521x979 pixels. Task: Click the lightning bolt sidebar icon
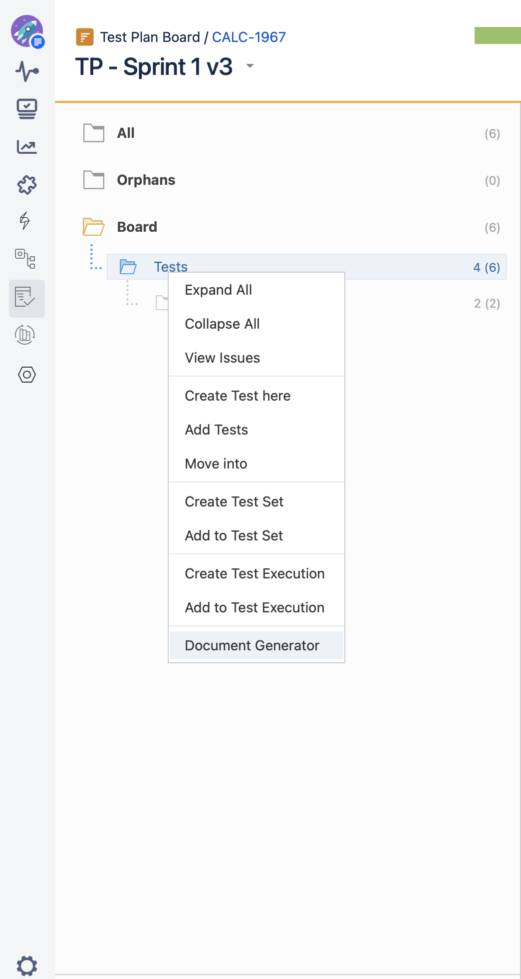[x=25, y=220]
